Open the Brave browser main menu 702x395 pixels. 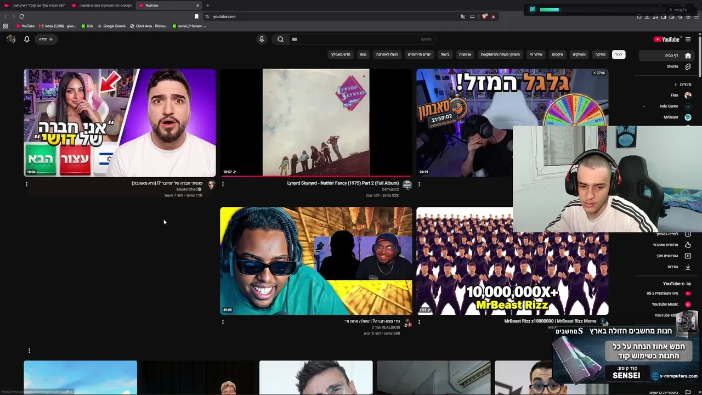(697, 16)
